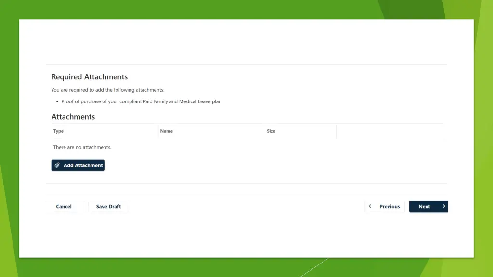Select the Name column header
The width and height of the screenshot is (493, 277).
pos(167,131)
